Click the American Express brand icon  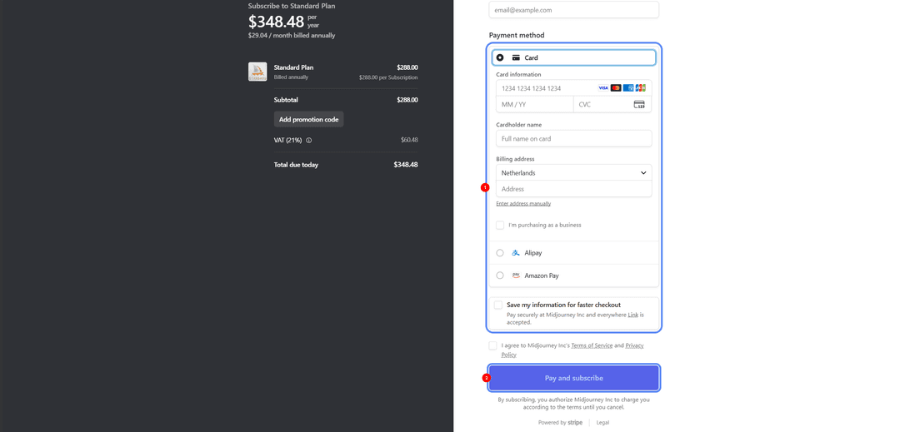pyautogui.click(x=628, y=88)
